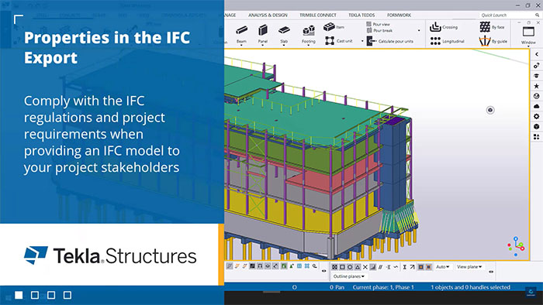Screen dimensions: 543x305
Task: Switch to the FORMWORK ribbon tab
Action: 399,15
